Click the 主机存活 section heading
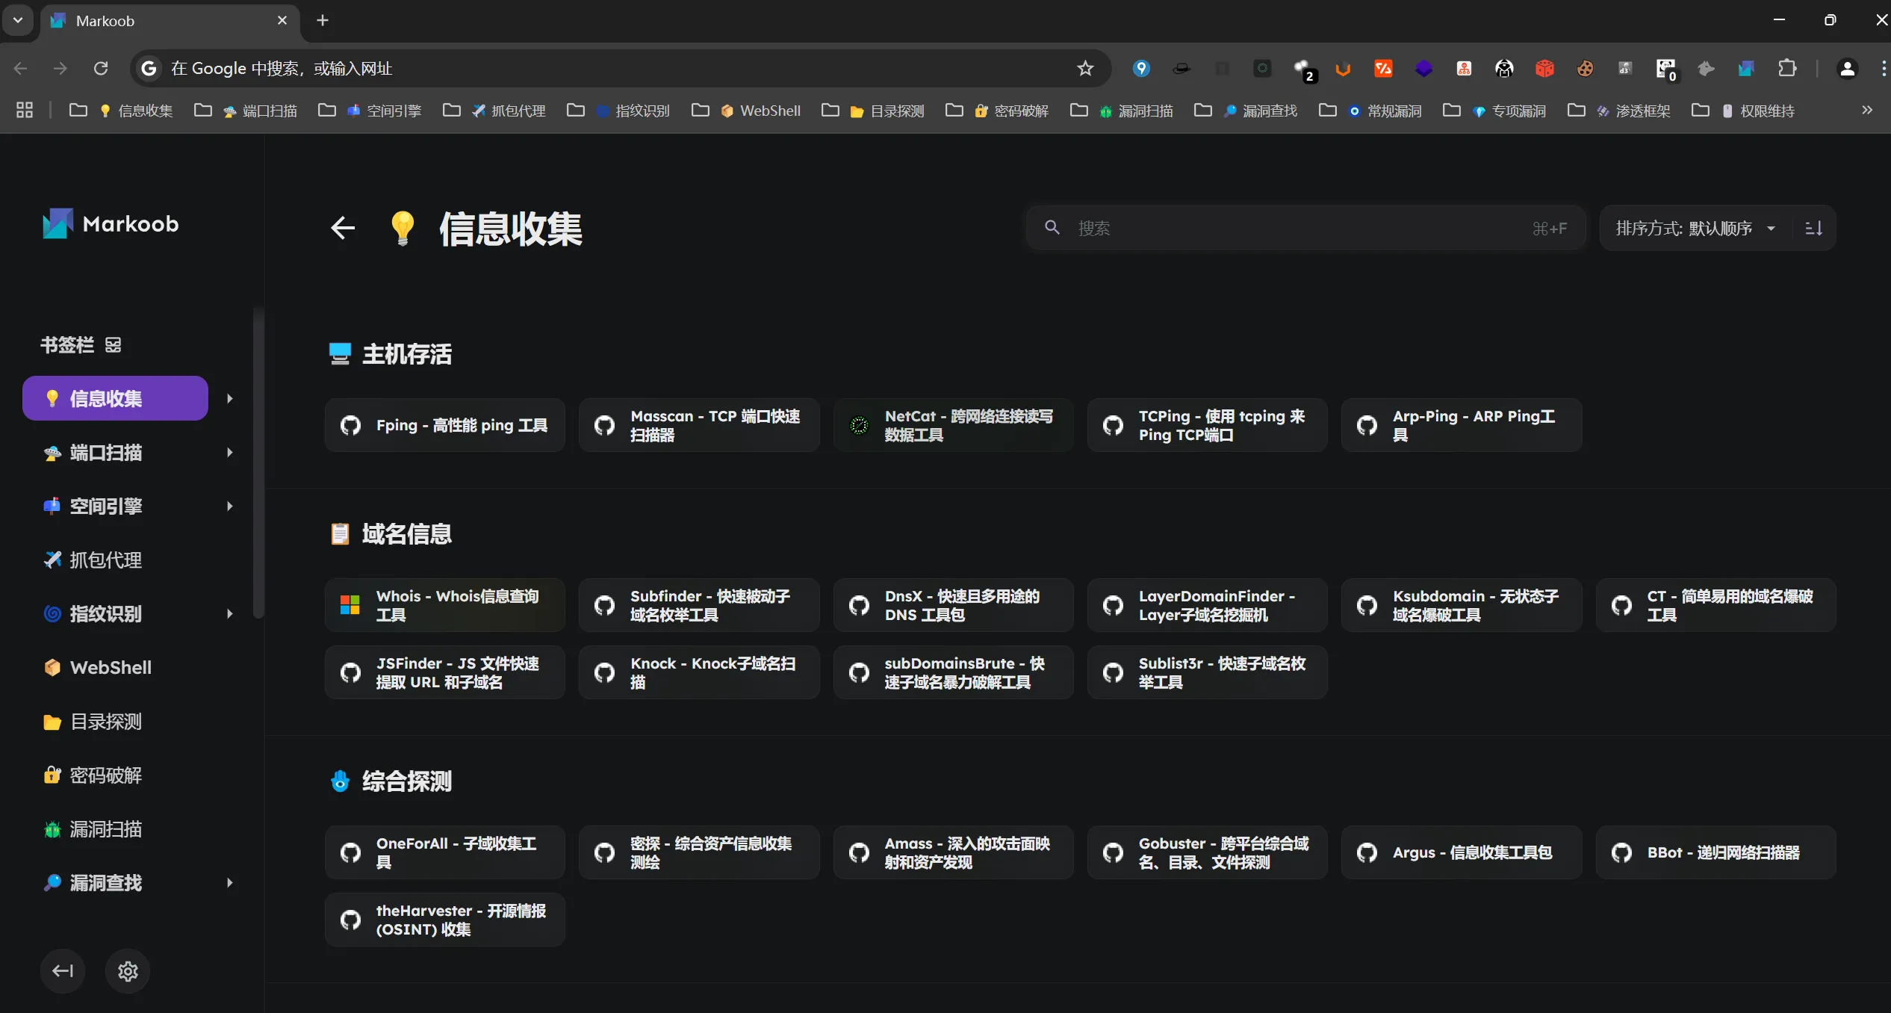 pyautogui.click(x=407, y=354)
